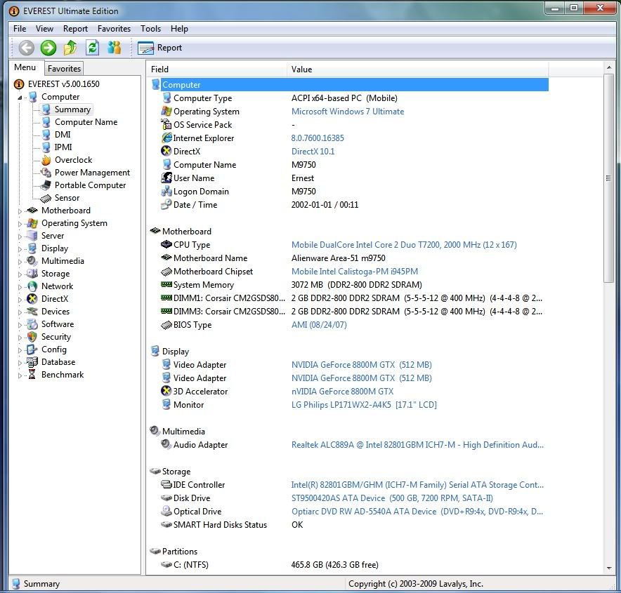Click the Database icon in the tree

(32, 362)
